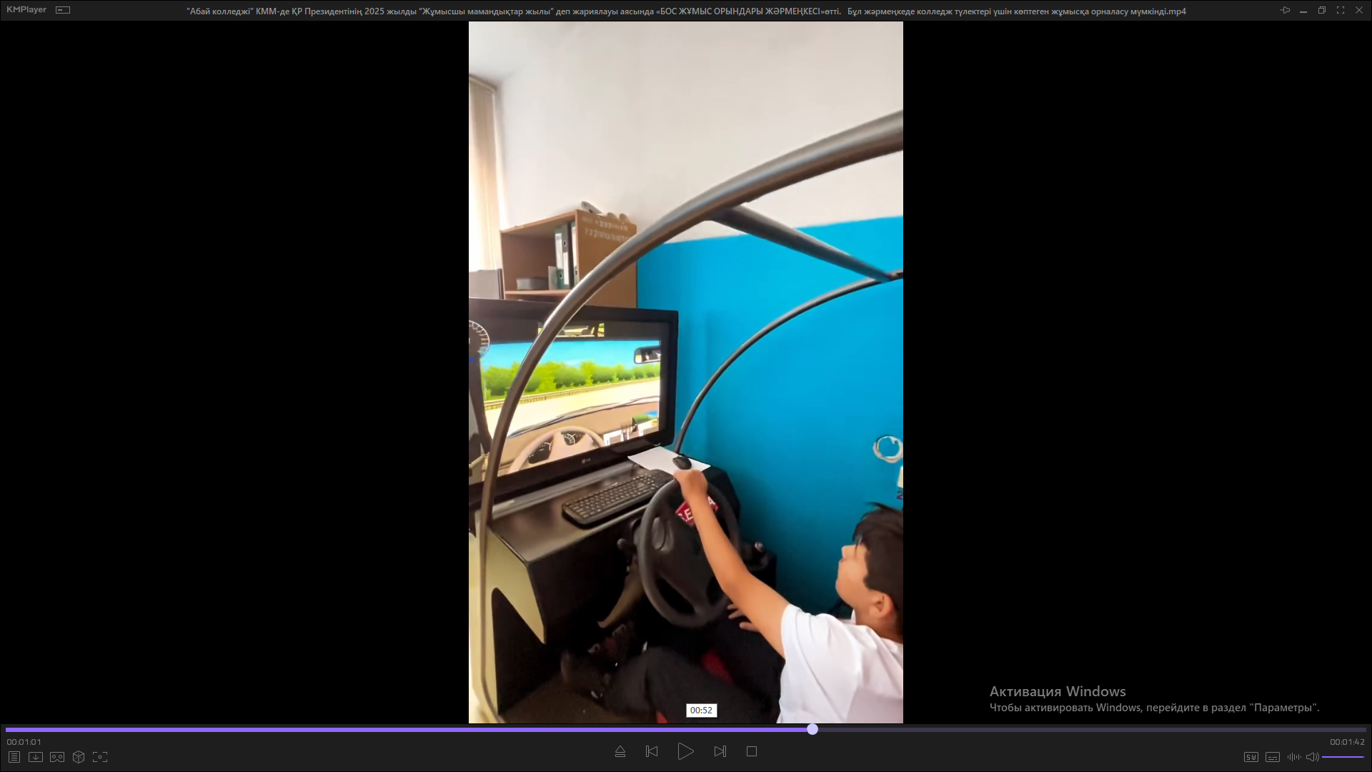Screen dimensions: 1372x772
Task: Click the volume slider bar
Action: tap(1343, 757)
